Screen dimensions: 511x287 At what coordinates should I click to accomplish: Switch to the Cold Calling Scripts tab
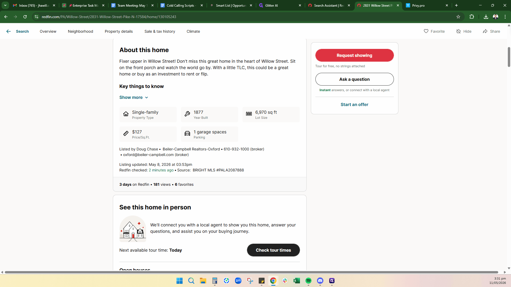click(182, 5)
